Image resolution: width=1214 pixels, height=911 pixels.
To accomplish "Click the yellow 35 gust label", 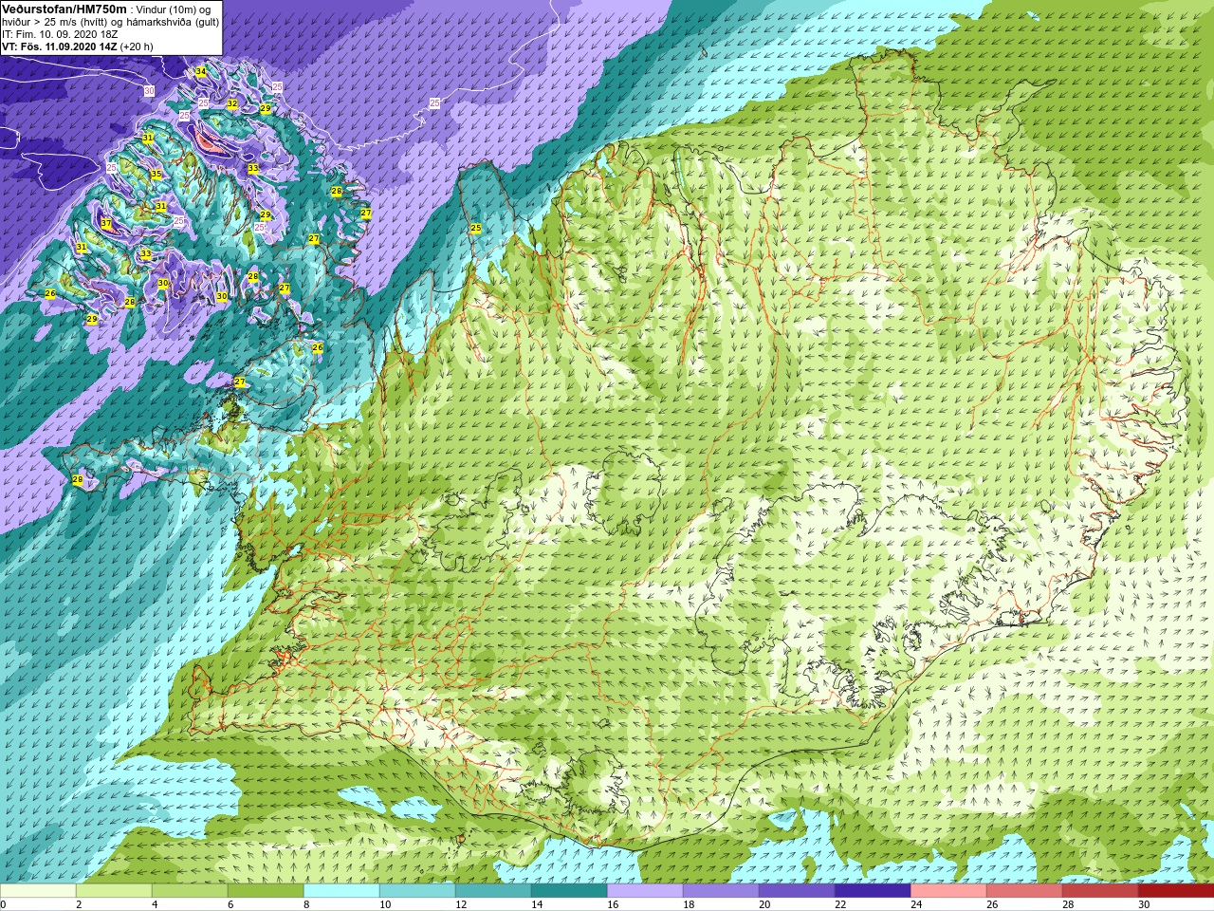I will [x=156, y=175].
